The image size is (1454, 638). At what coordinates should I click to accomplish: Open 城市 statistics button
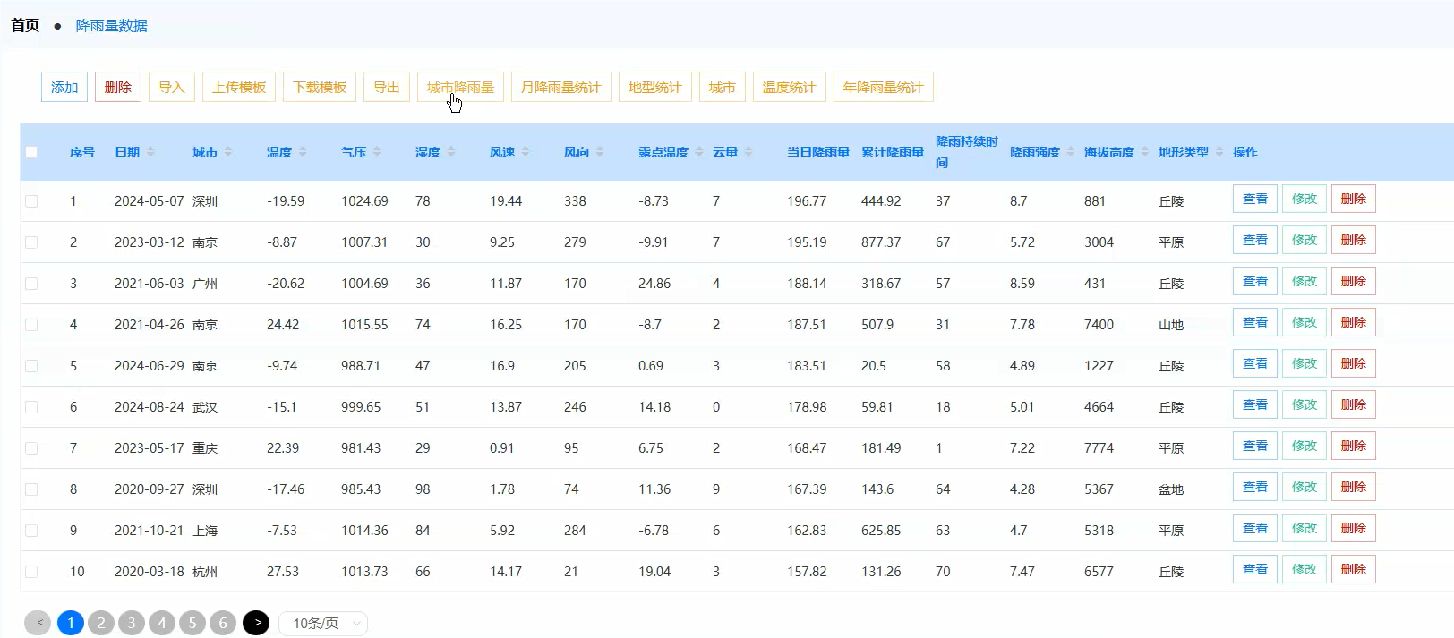[x=722, y=87]
